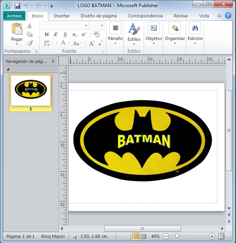Open the Customize Quick Access Toolbar dropdown
Viewport: 236px width, 243px height.
tap(51, 6)
